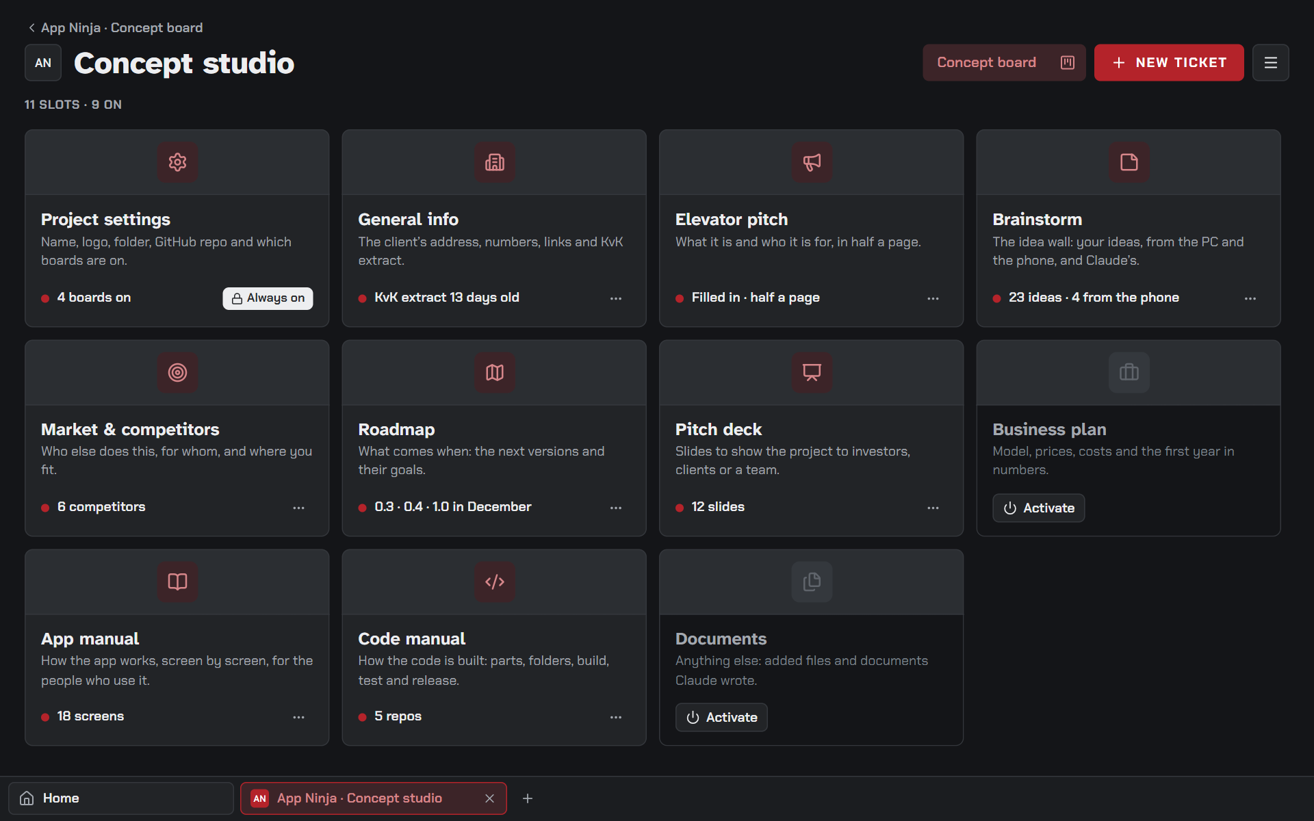Open the Pitch deck more-options menu

[933, 508]
